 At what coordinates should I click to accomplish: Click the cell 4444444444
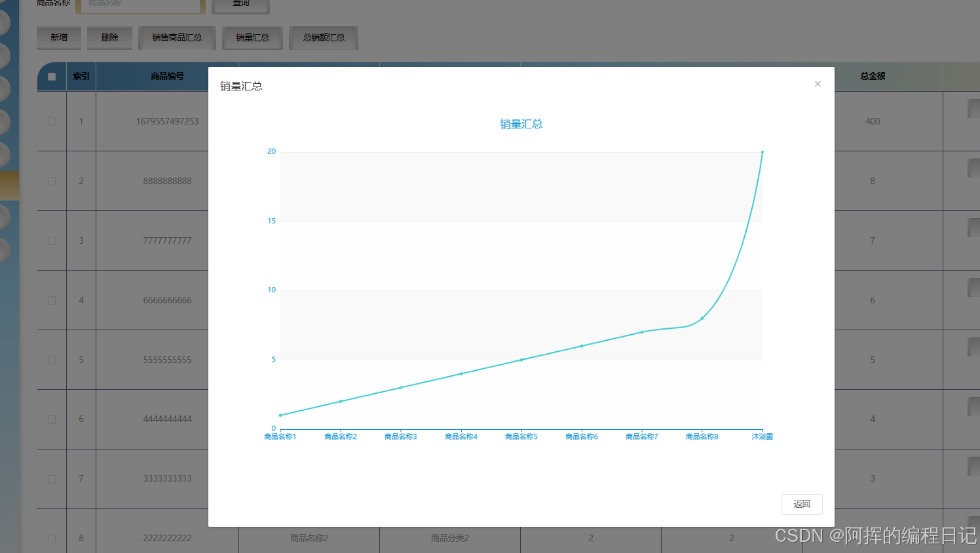click(167, 419)
